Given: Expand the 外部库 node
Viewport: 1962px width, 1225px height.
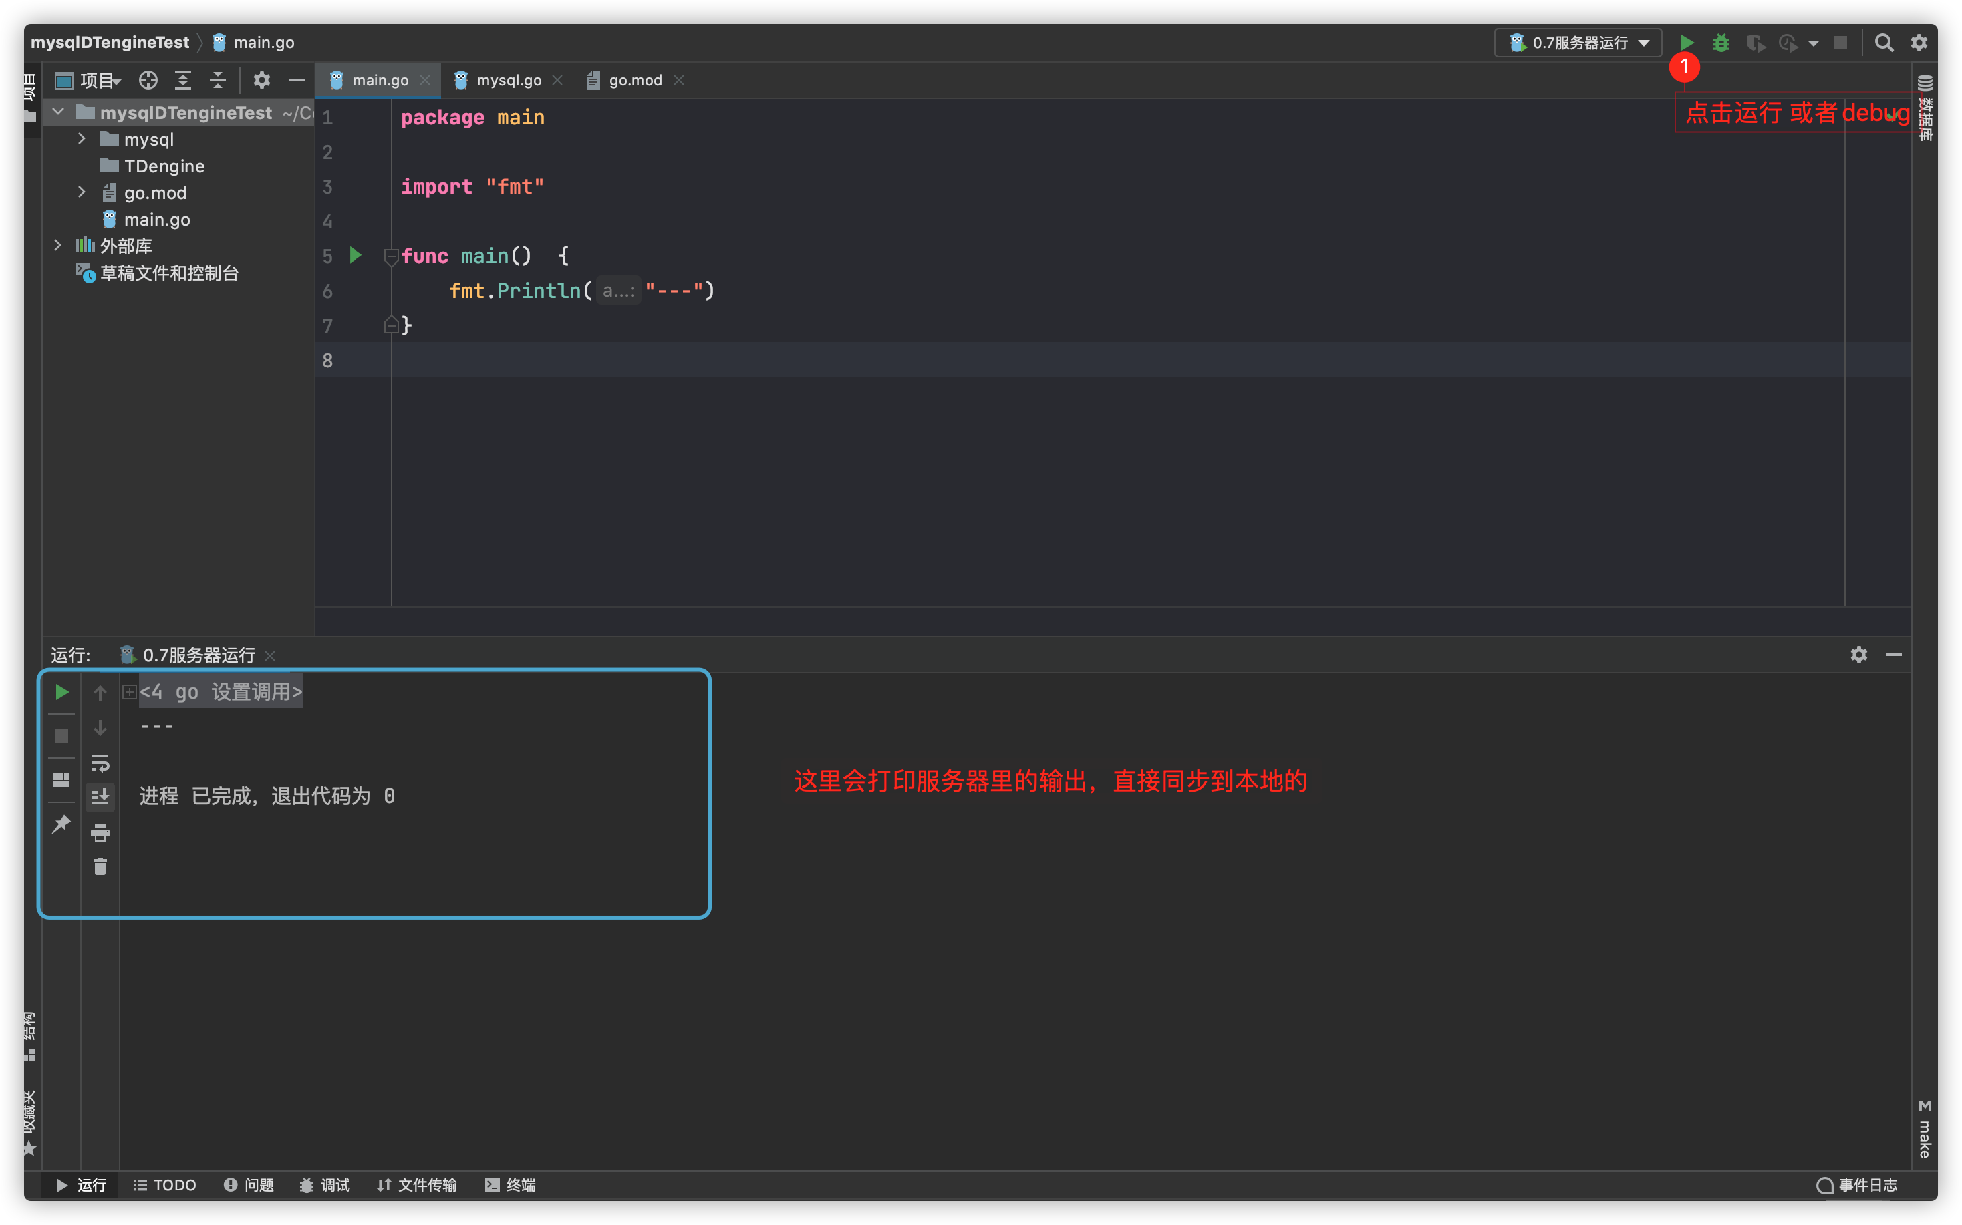Looking at the screenshot, I should pyautogui.click(x=57, y=246).
